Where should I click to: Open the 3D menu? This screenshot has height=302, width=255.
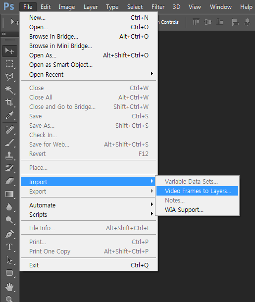coord(176,7)
